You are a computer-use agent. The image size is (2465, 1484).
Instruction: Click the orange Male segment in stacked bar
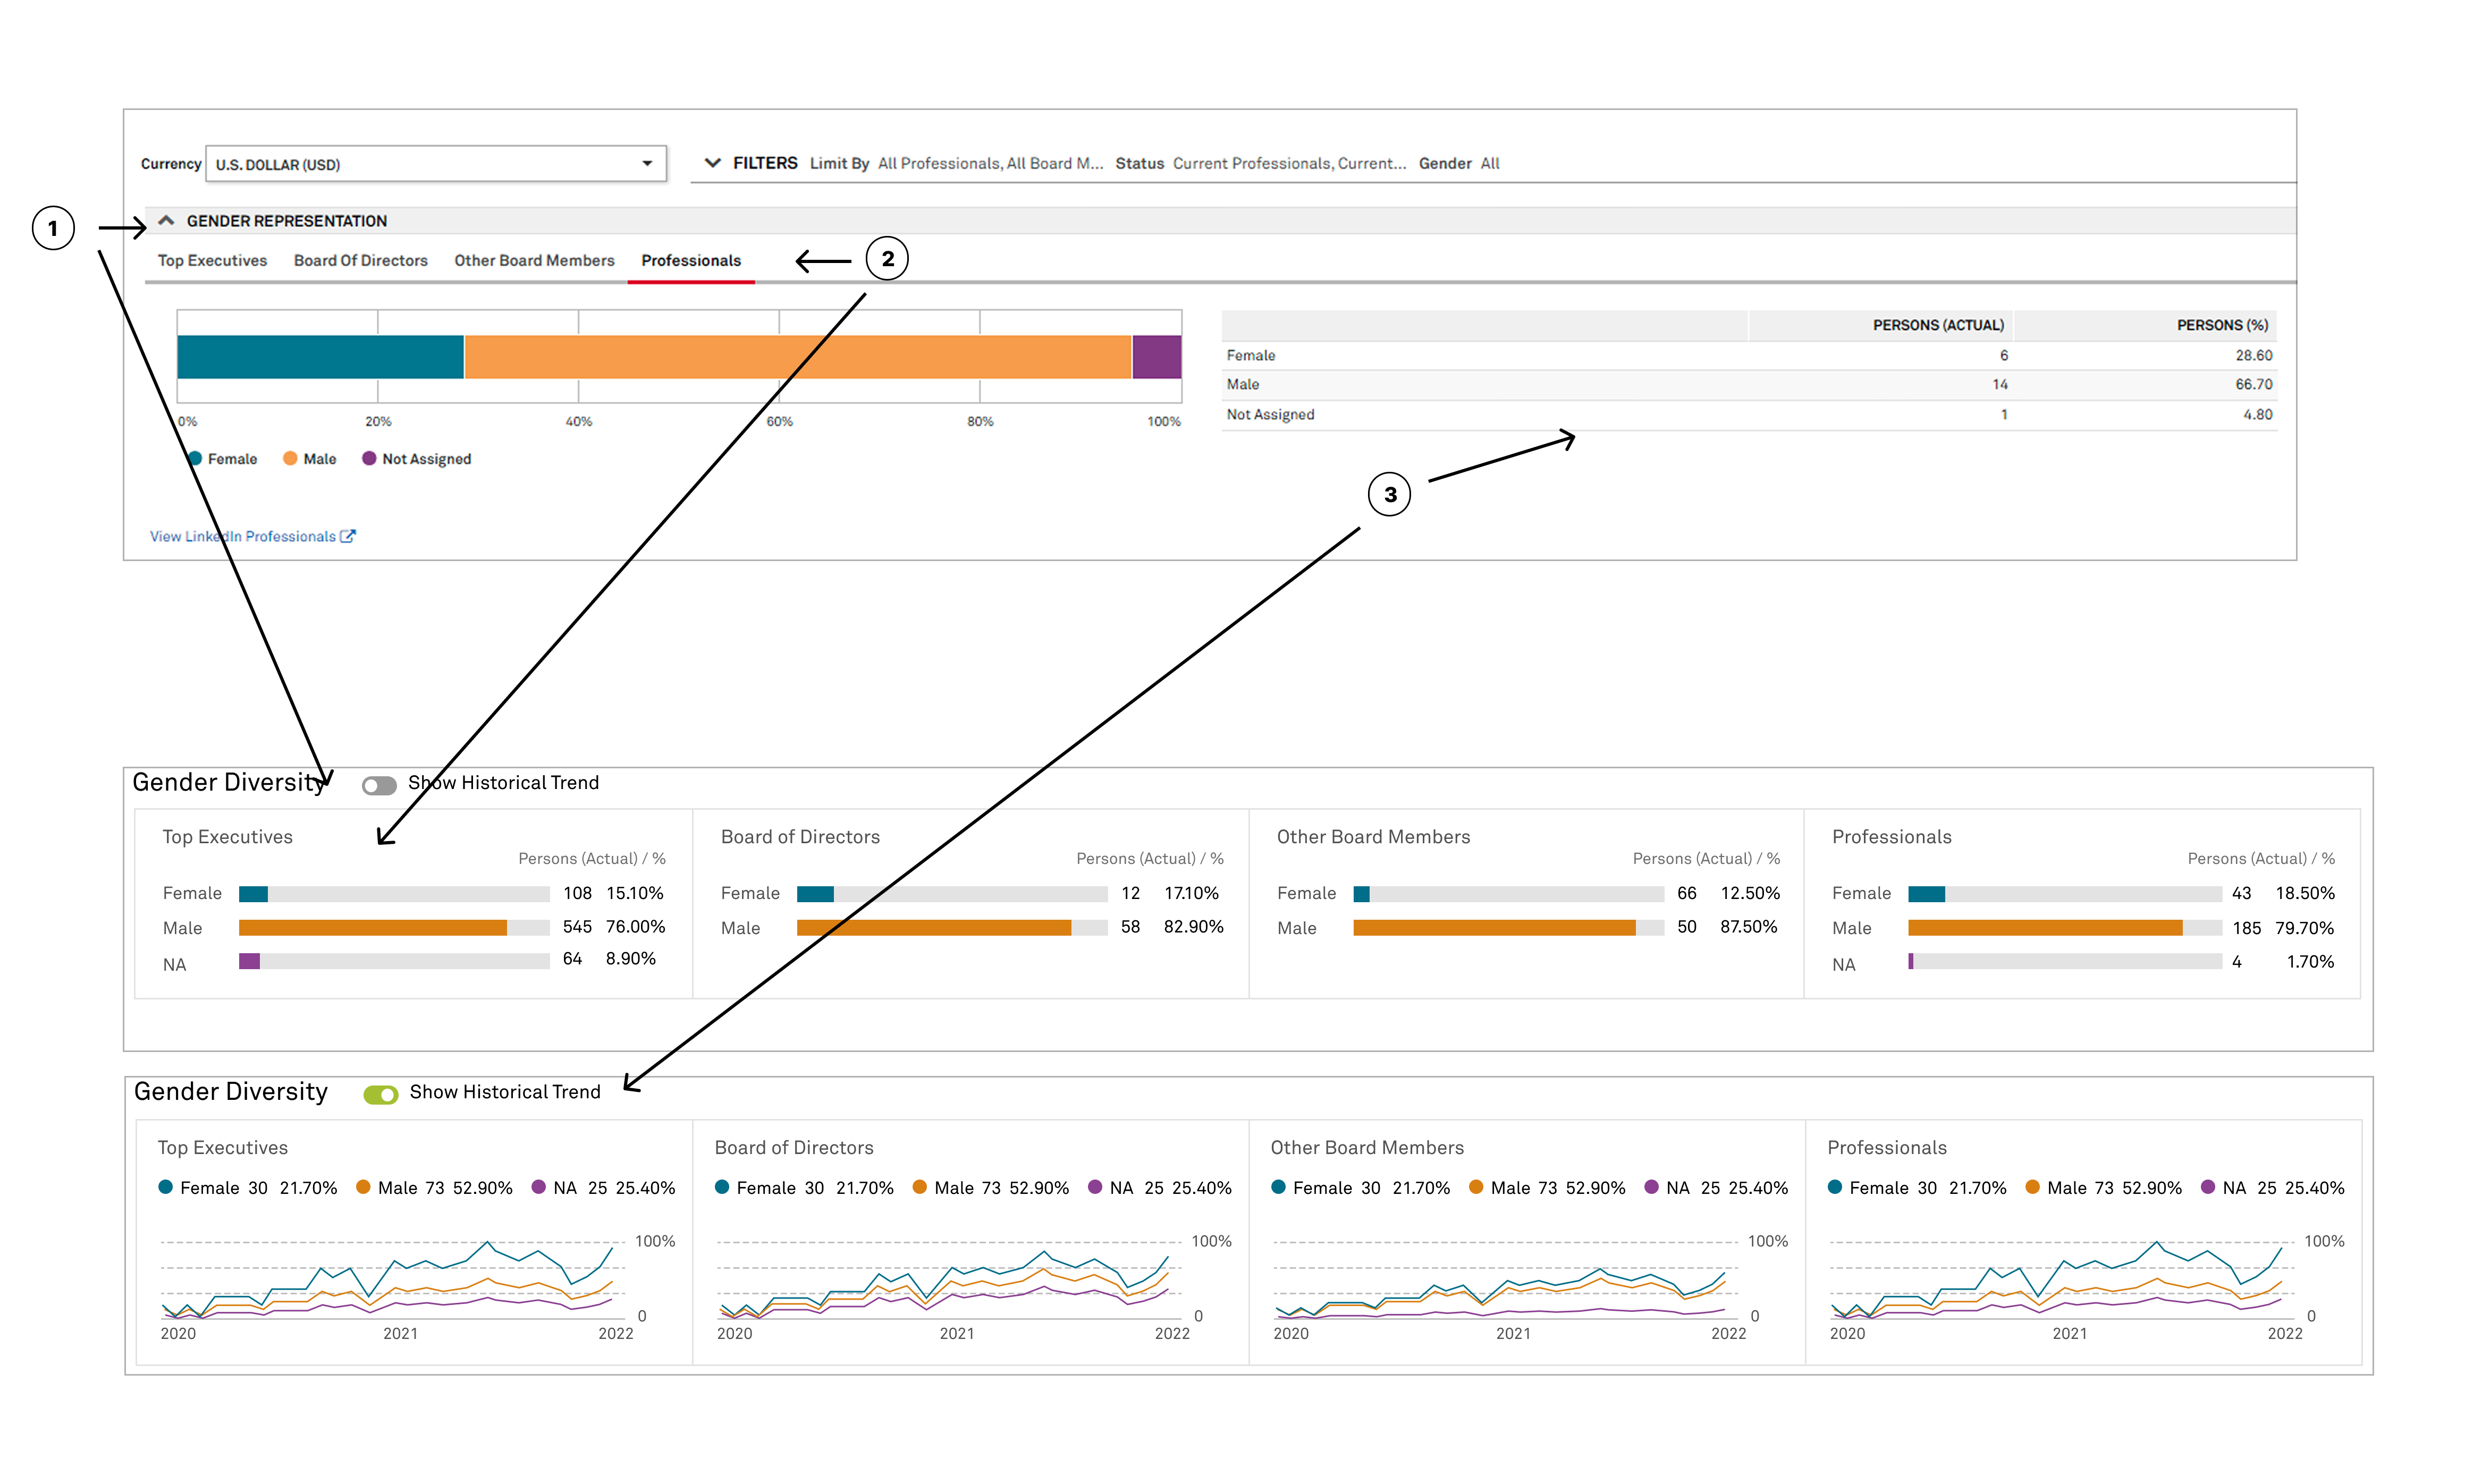pos(797,357)
